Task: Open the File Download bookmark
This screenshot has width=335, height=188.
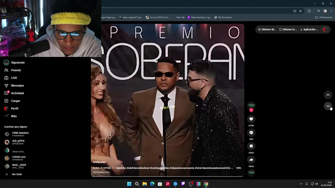Action: coord(223,17)
